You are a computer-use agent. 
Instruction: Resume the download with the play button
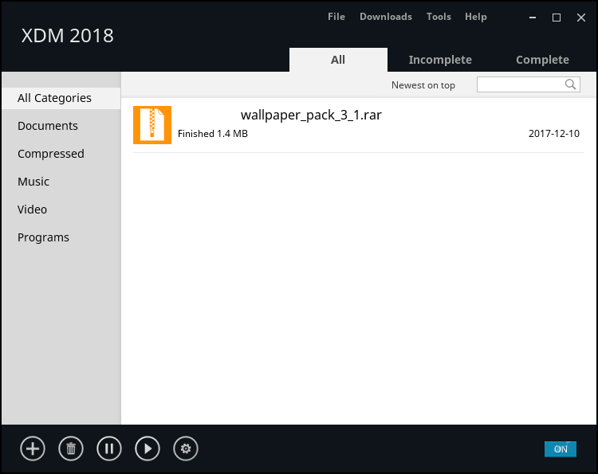point(148,449)
